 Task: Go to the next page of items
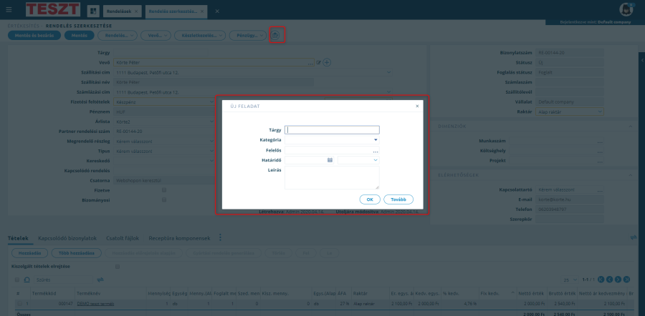pyautogui.click(x=618, y=280)
